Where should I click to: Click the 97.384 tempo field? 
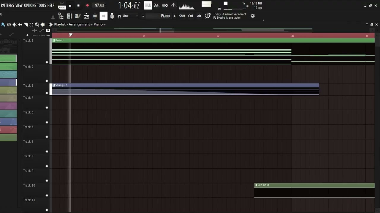[x=99, y=6]
